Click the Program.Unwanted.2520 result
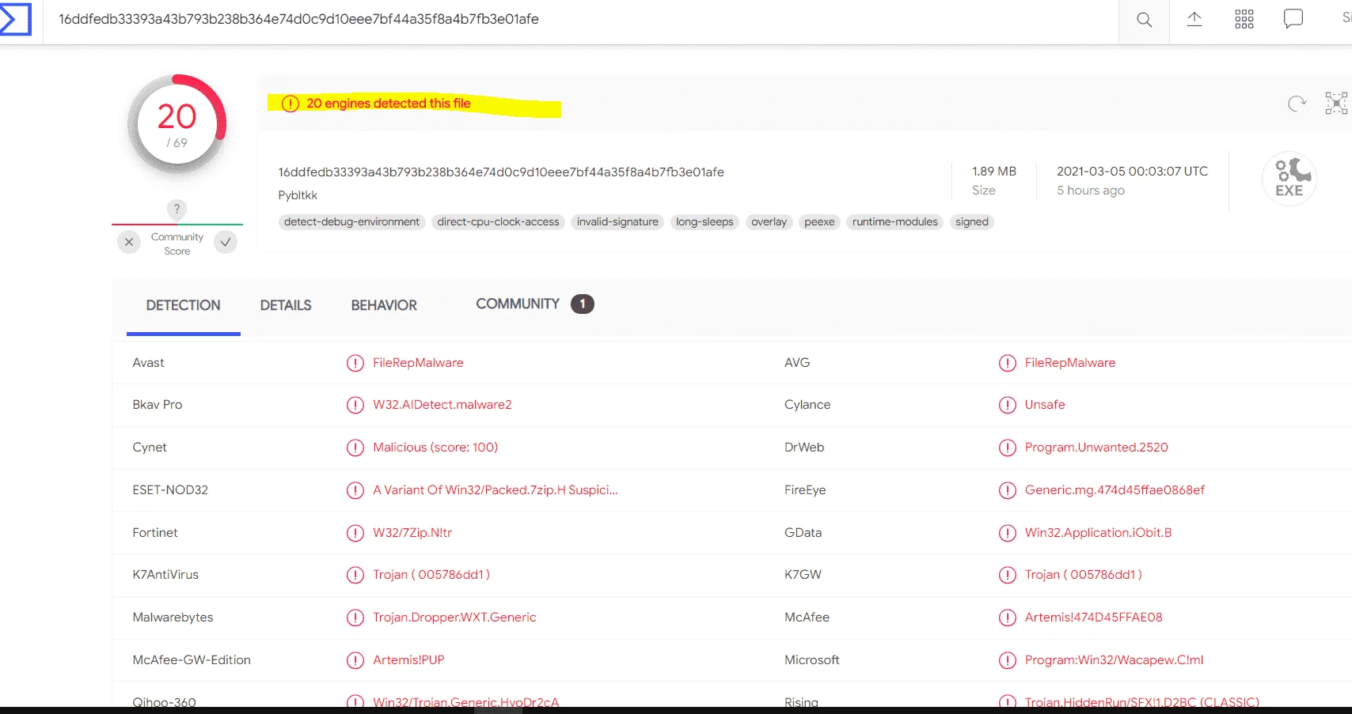Viewport: 1352px width, 714px height. [x=1096, y=448]
